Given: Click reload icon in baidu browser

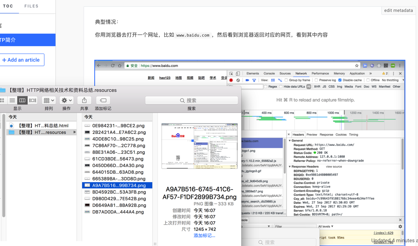Looking at the screenshot, I should coord(113,65).
